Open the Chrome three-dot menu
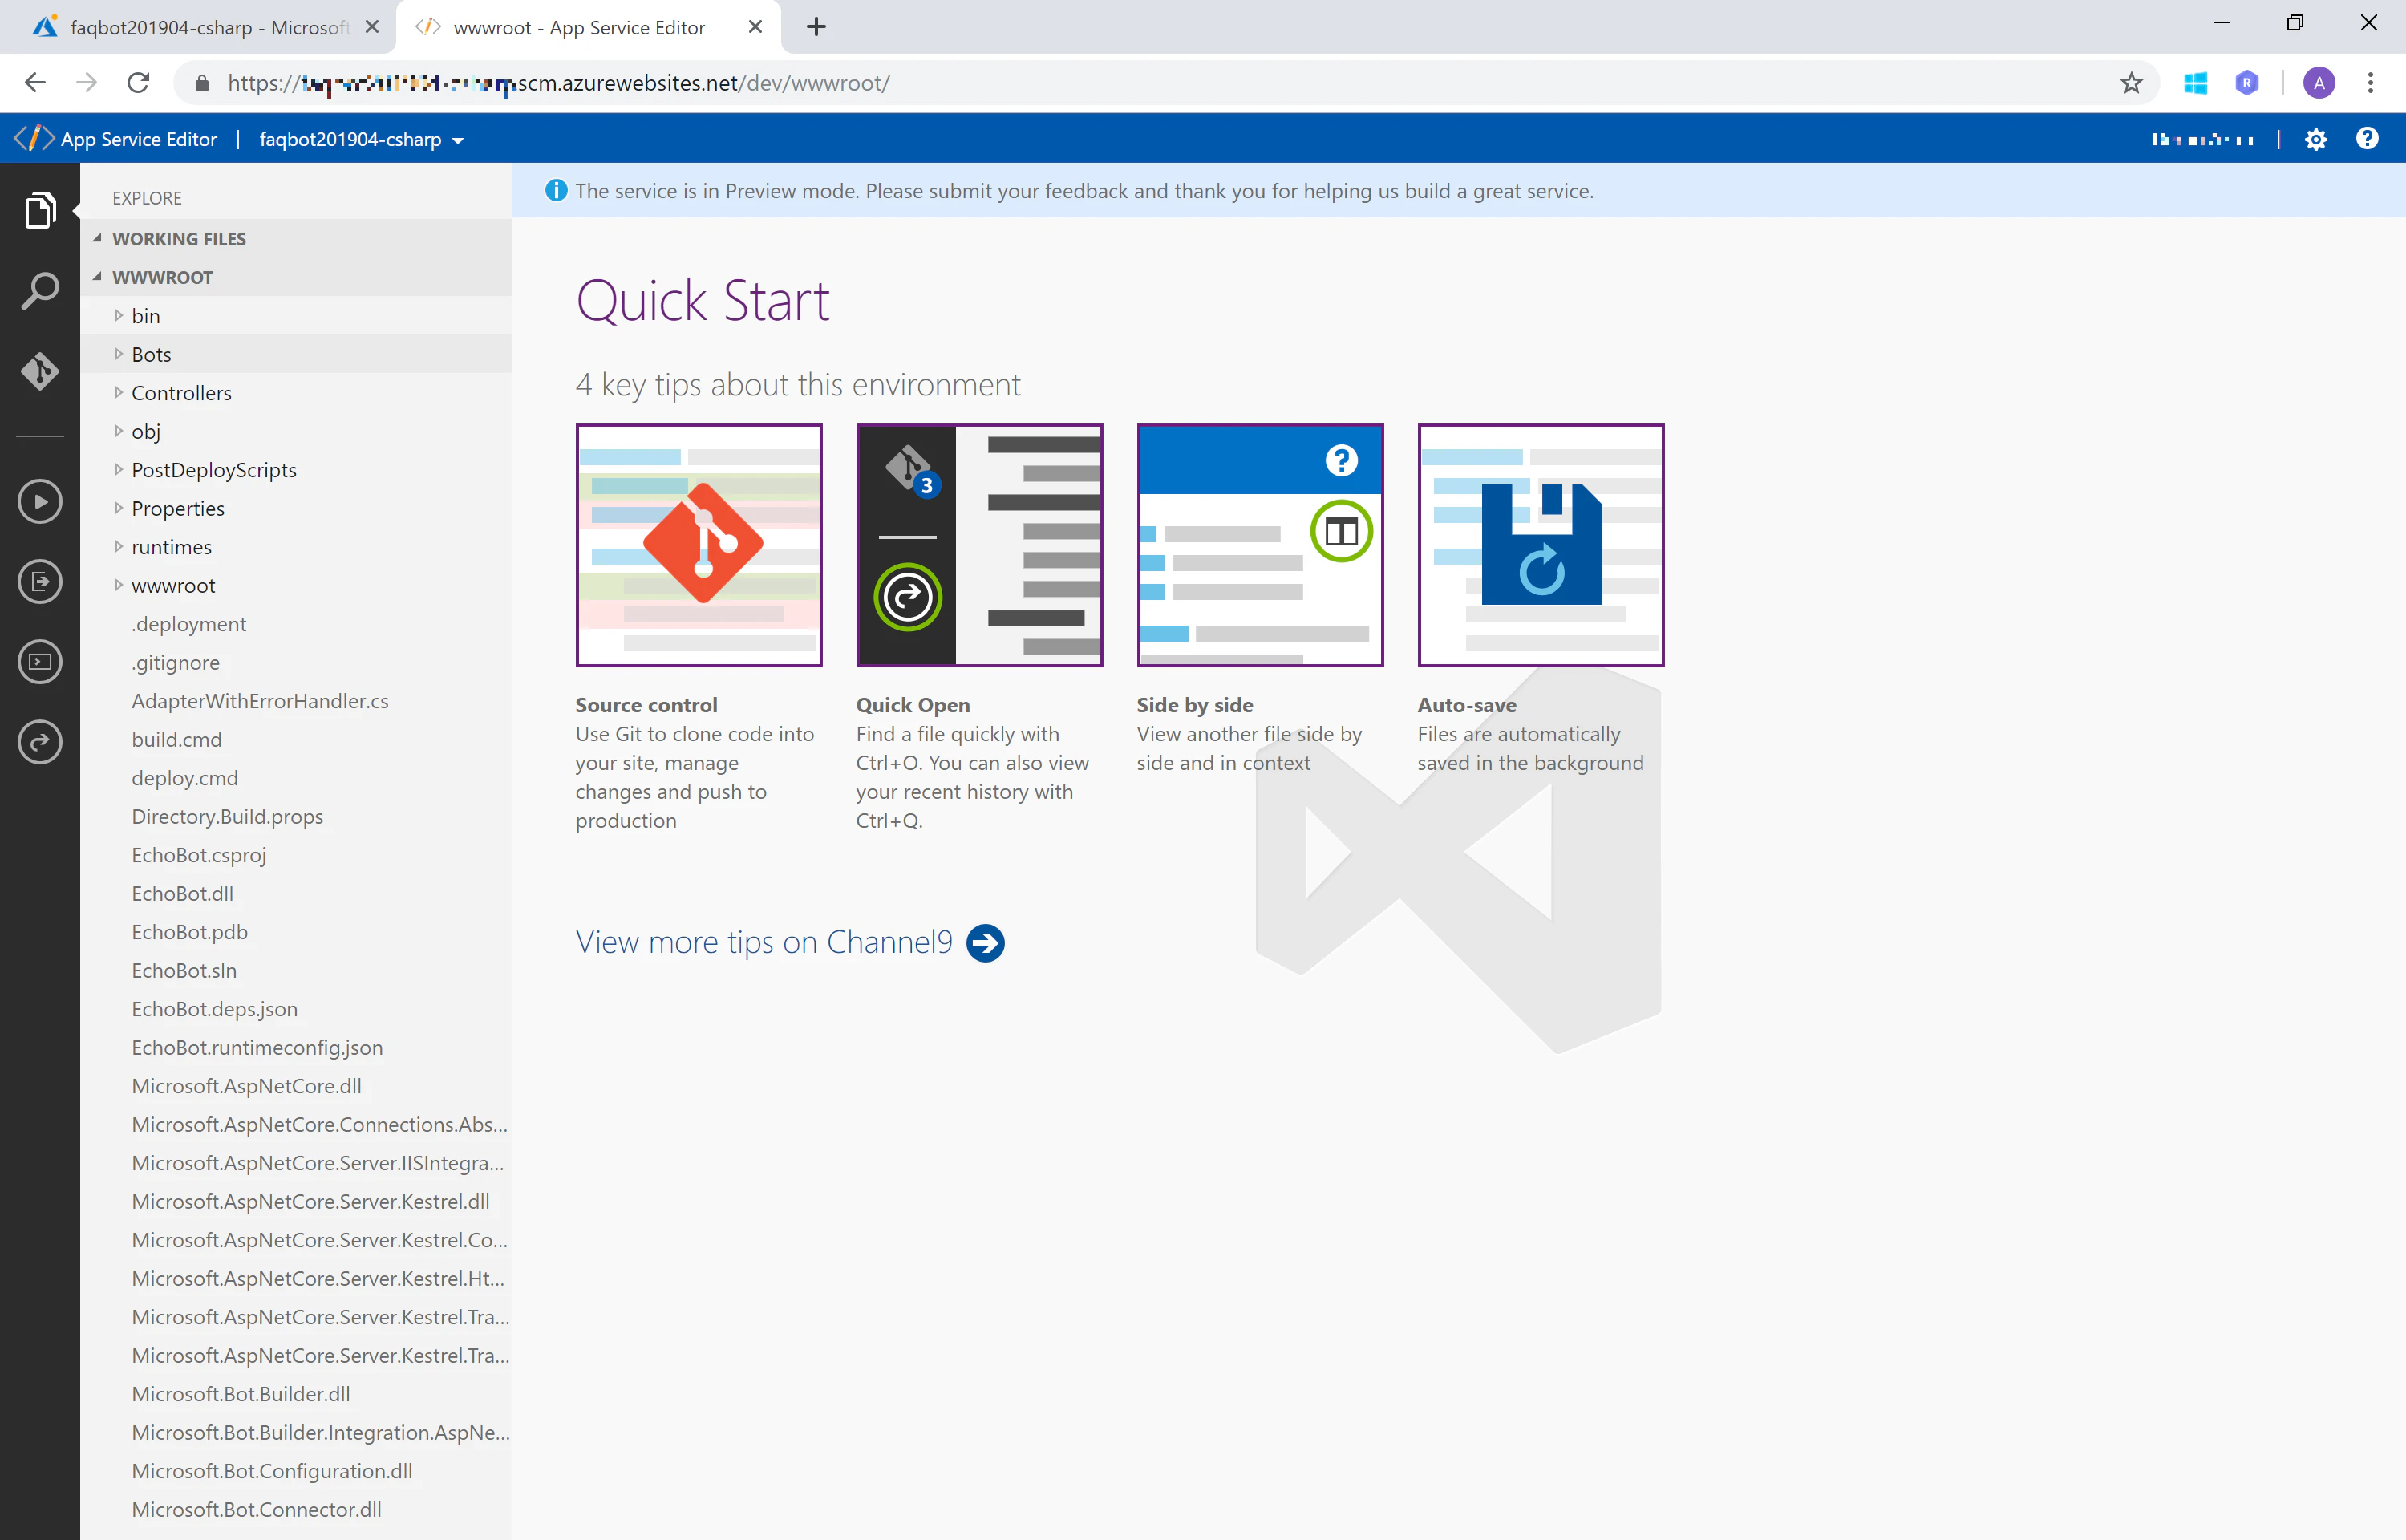The height and width of the screenshot is (1540, 2406). click(x=2370, y=83)
